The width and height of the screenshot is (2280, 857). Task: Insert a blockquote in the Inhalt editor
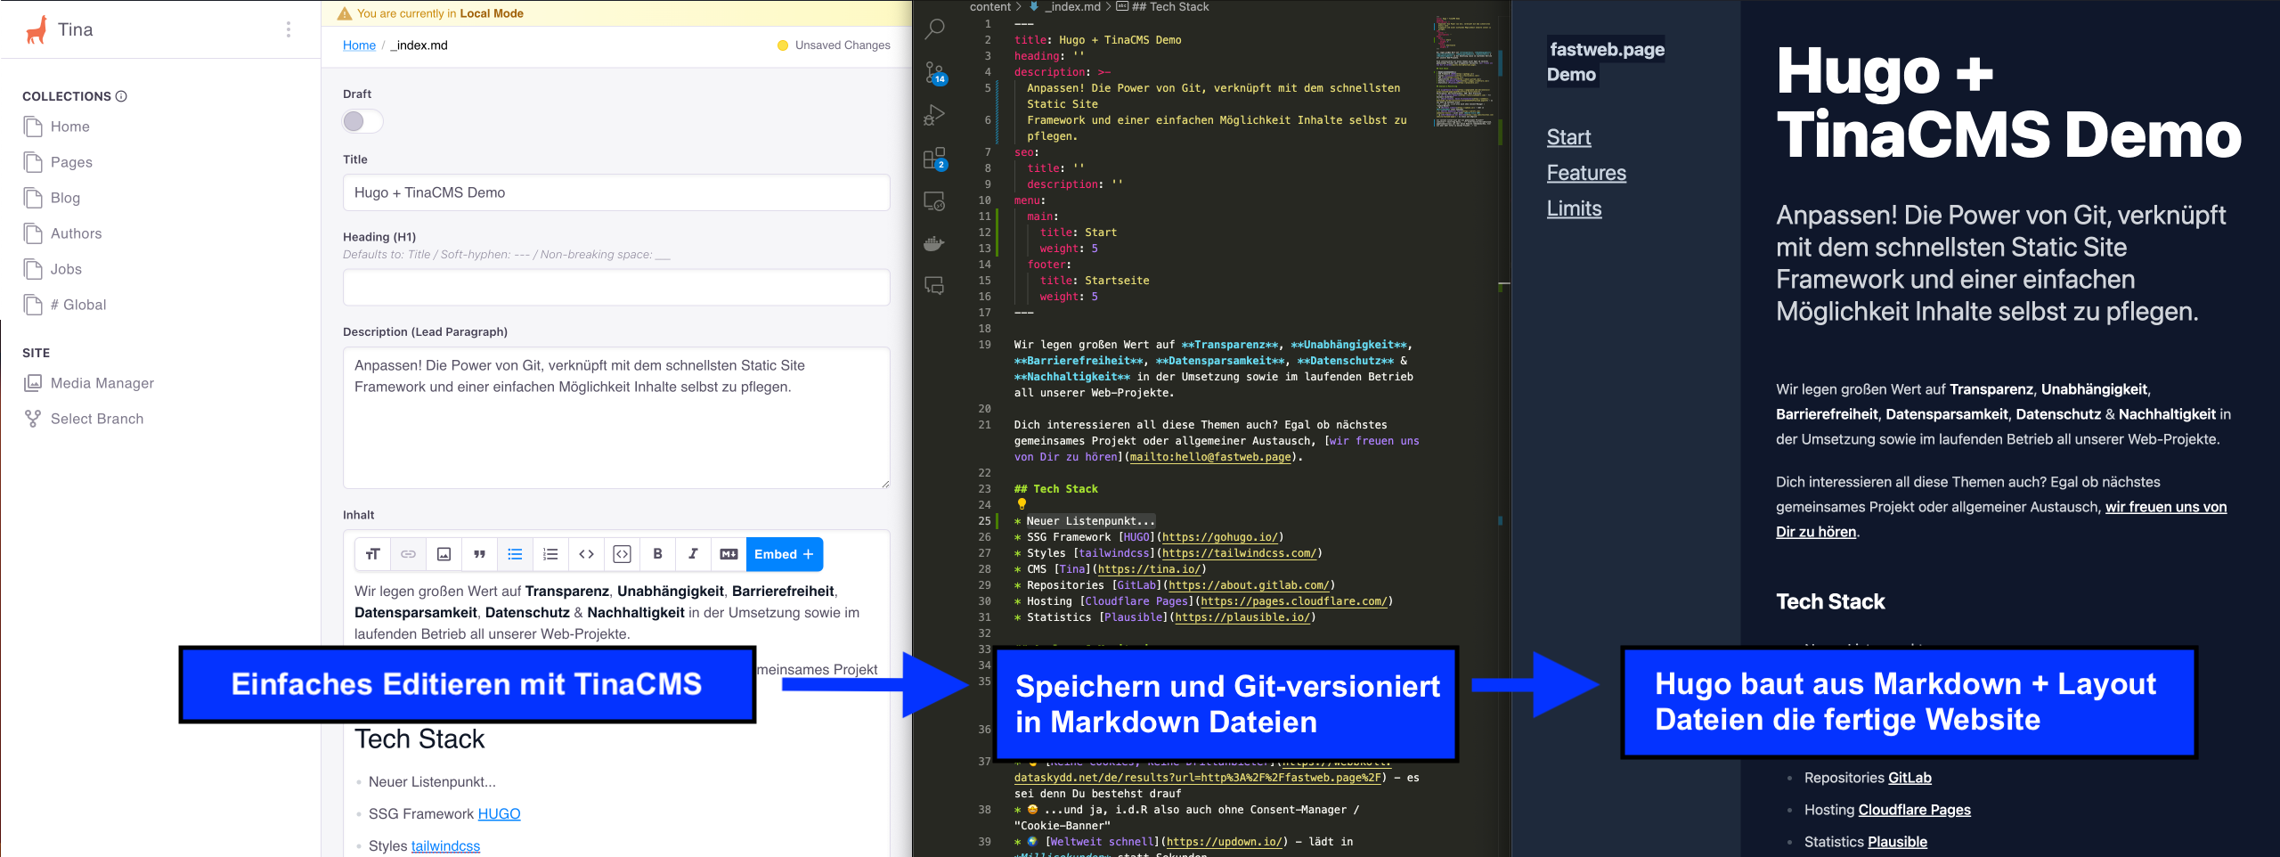(x=479, y=553)
